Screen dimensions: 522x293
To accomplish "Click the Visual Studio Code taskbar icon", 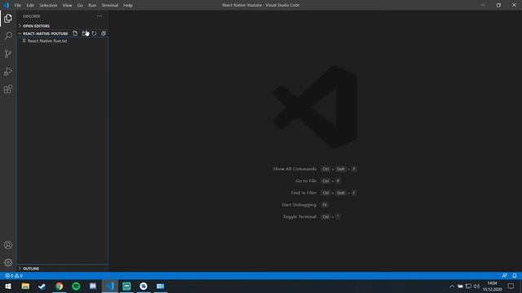I will click(110, 286).
